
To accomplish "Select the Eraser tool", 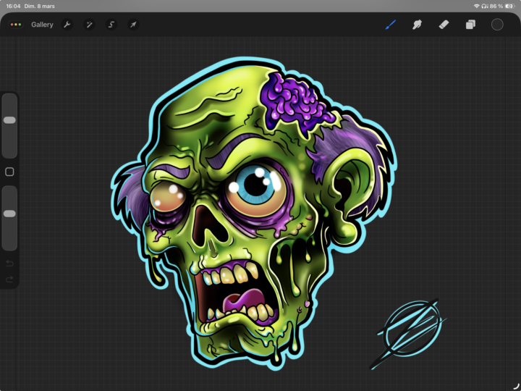I will coord(444,25).
